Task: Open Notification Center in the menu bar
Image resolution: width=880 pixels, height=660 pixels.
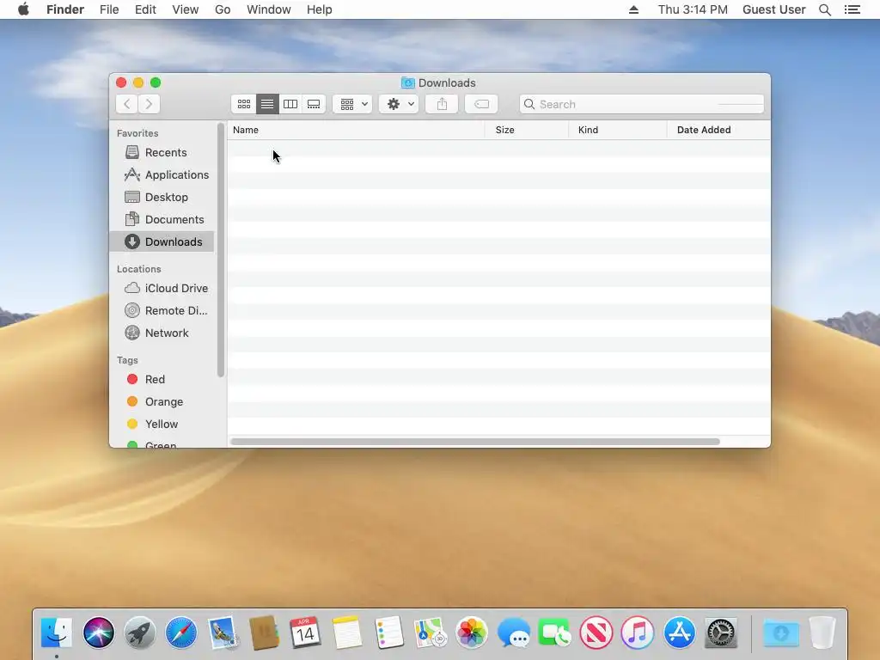Action: [852, 9]
